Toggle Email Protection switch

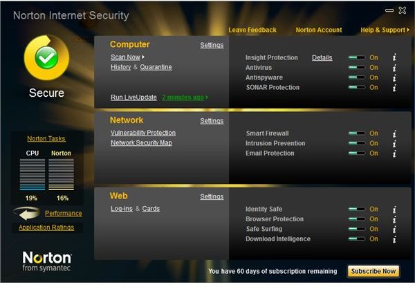coord(357,153)
